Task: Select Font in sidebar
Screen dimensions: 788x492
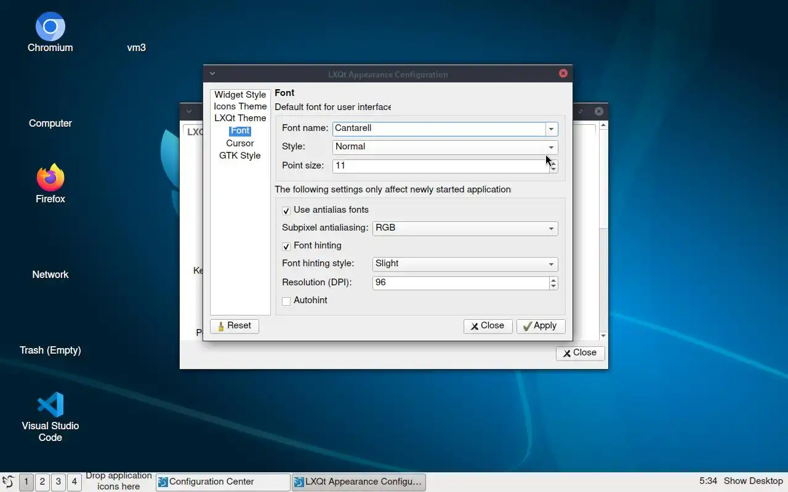Action: pos(240,130)
